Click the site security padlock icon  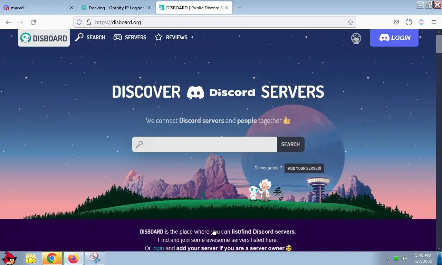89,22
